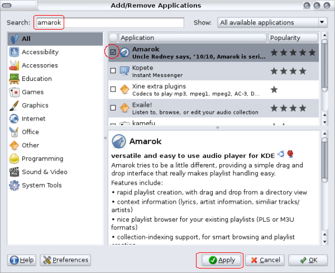Click the application list scroll-up arrow at the top

pos(324,35)
